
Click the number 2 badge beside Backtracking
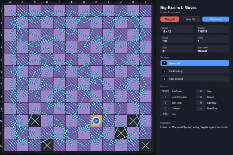click(x=164, y=71)
